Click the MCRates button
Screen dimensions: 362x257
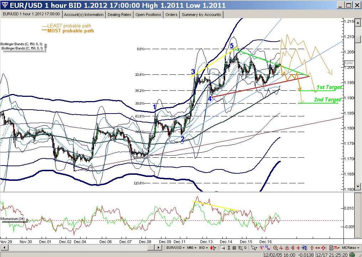(x=351, y=247)
